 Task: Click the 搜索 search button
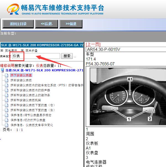(67, 56)
